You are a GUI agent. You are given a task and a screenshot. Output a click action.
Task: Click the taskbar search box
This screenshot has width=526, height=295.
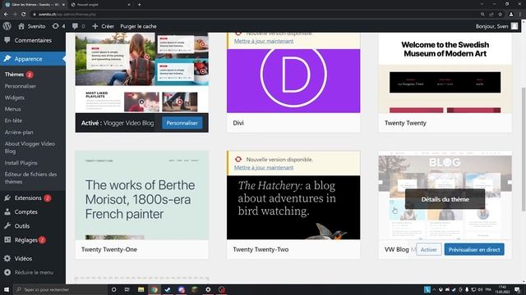(60, 289)
